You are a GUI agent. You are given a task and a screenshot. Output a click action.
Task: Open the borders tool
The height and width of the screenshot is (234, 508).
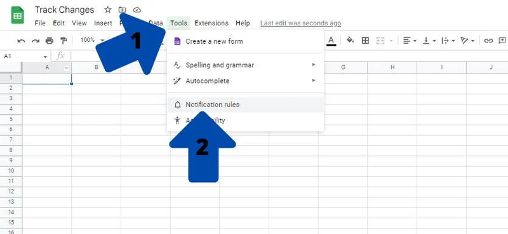[x=366, y=41]
